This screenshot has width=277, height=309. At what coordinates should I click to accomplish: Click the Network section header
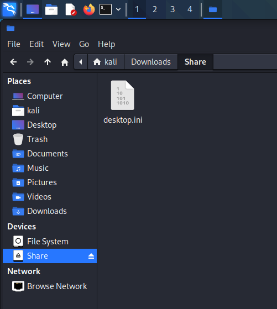point(24,271)
